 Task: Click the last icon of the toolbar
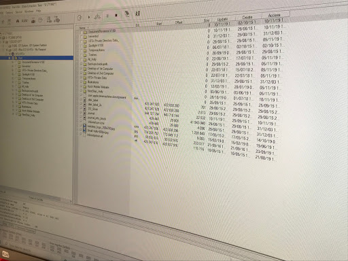coord(137,14)
